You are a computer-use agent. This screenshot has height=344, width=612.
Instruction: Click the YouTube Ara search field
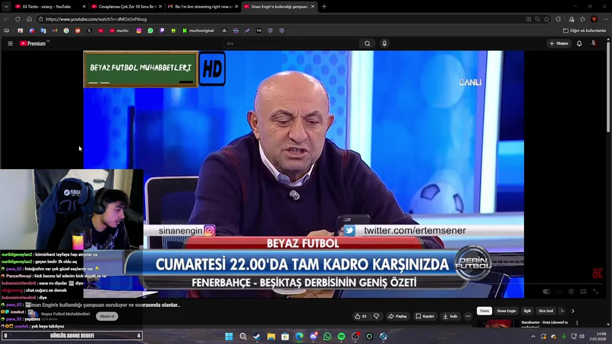point(291,43)
